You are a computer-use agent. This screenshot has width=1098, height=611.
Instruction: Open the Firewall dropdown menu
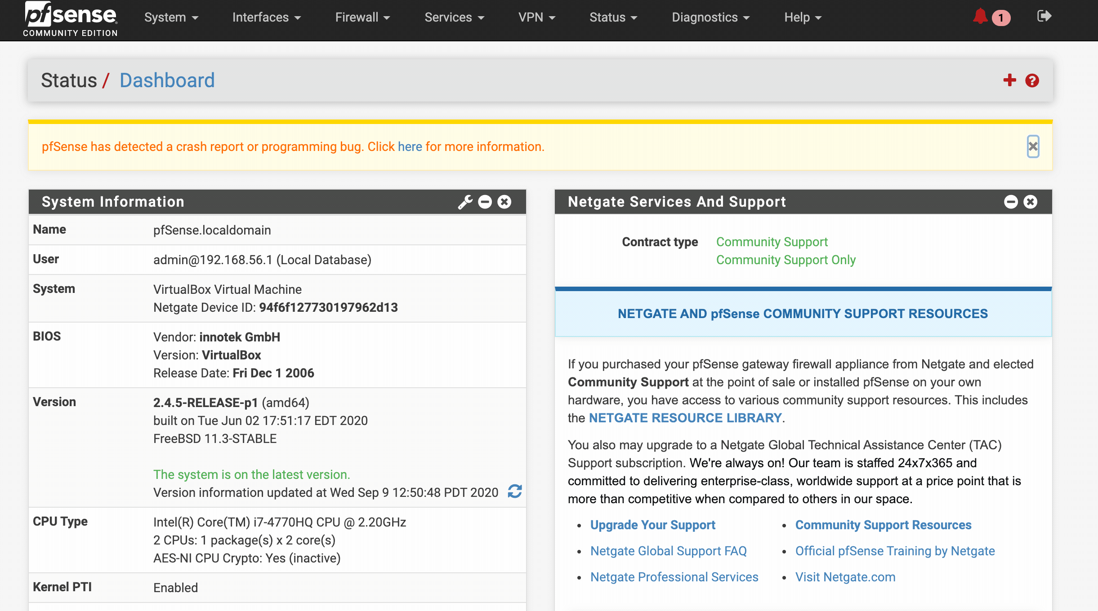coord(362,18)
